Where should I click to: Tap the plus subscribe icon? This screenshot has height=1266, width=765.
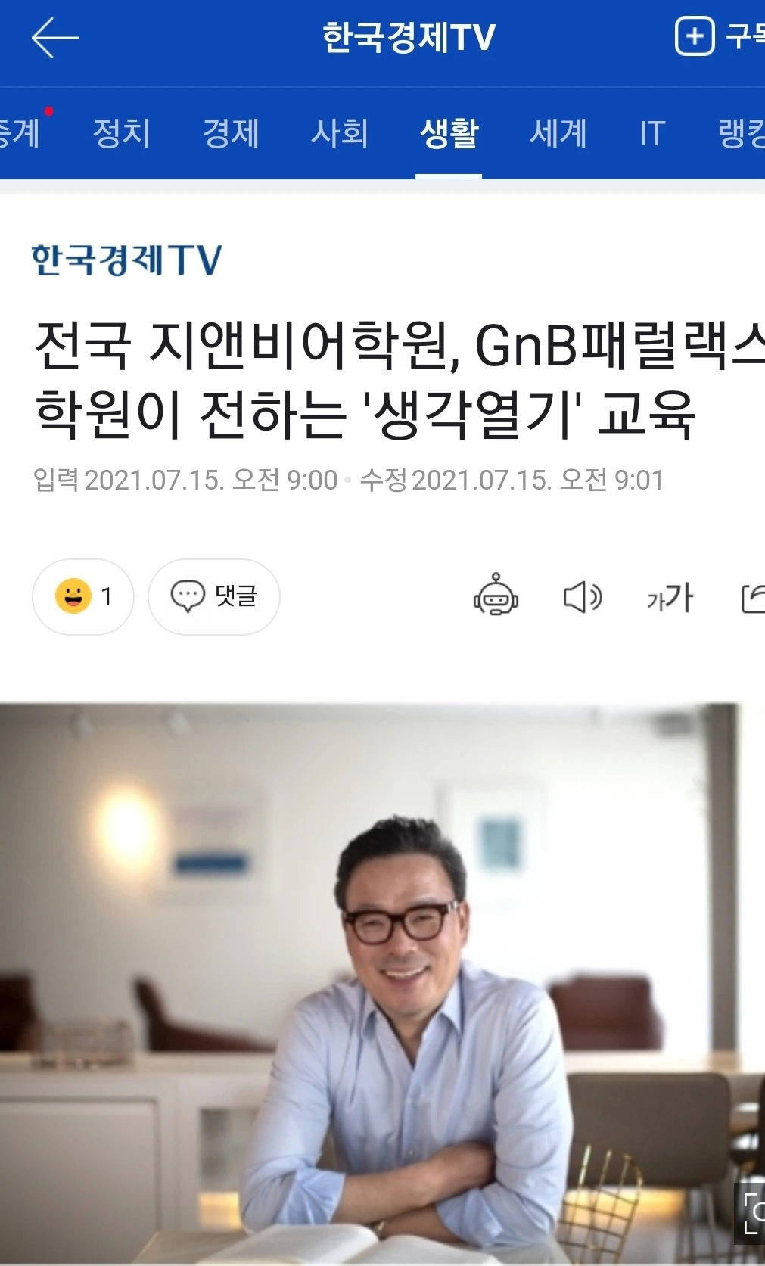point(694,36)
